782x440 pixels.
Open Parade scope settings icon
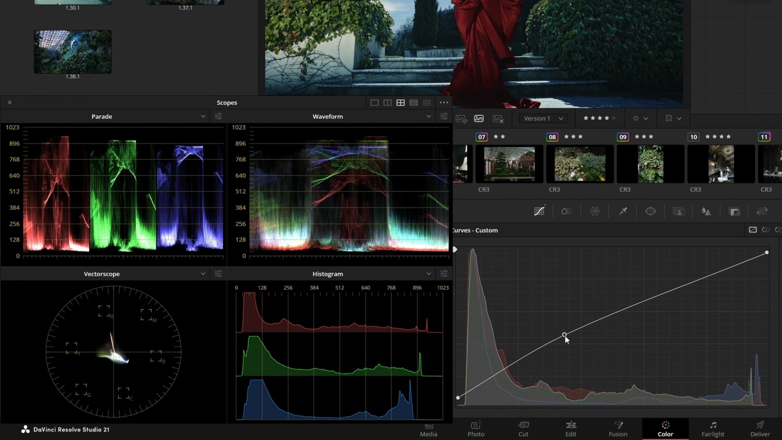coord(218,117)
